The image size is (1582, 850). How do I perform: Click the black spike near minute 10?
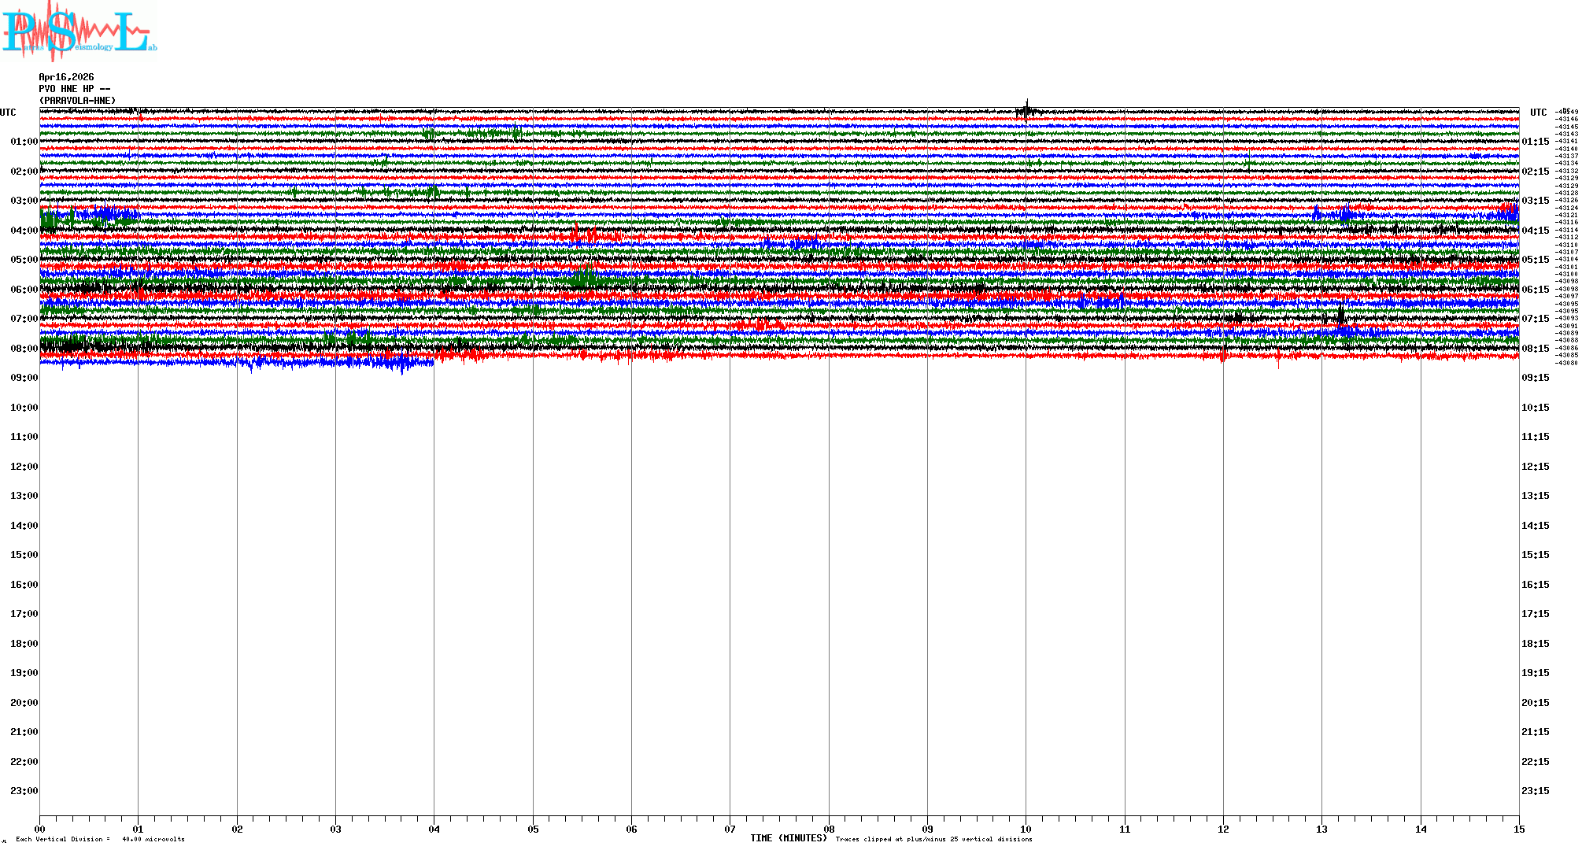coord(1026,109)
